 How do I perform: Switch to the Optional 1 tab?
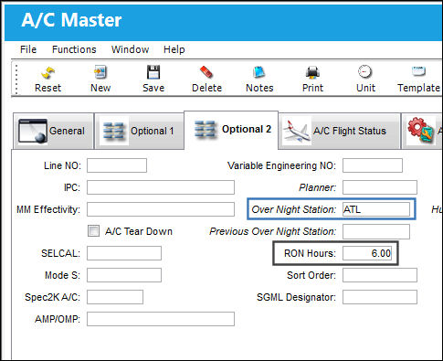139,131
